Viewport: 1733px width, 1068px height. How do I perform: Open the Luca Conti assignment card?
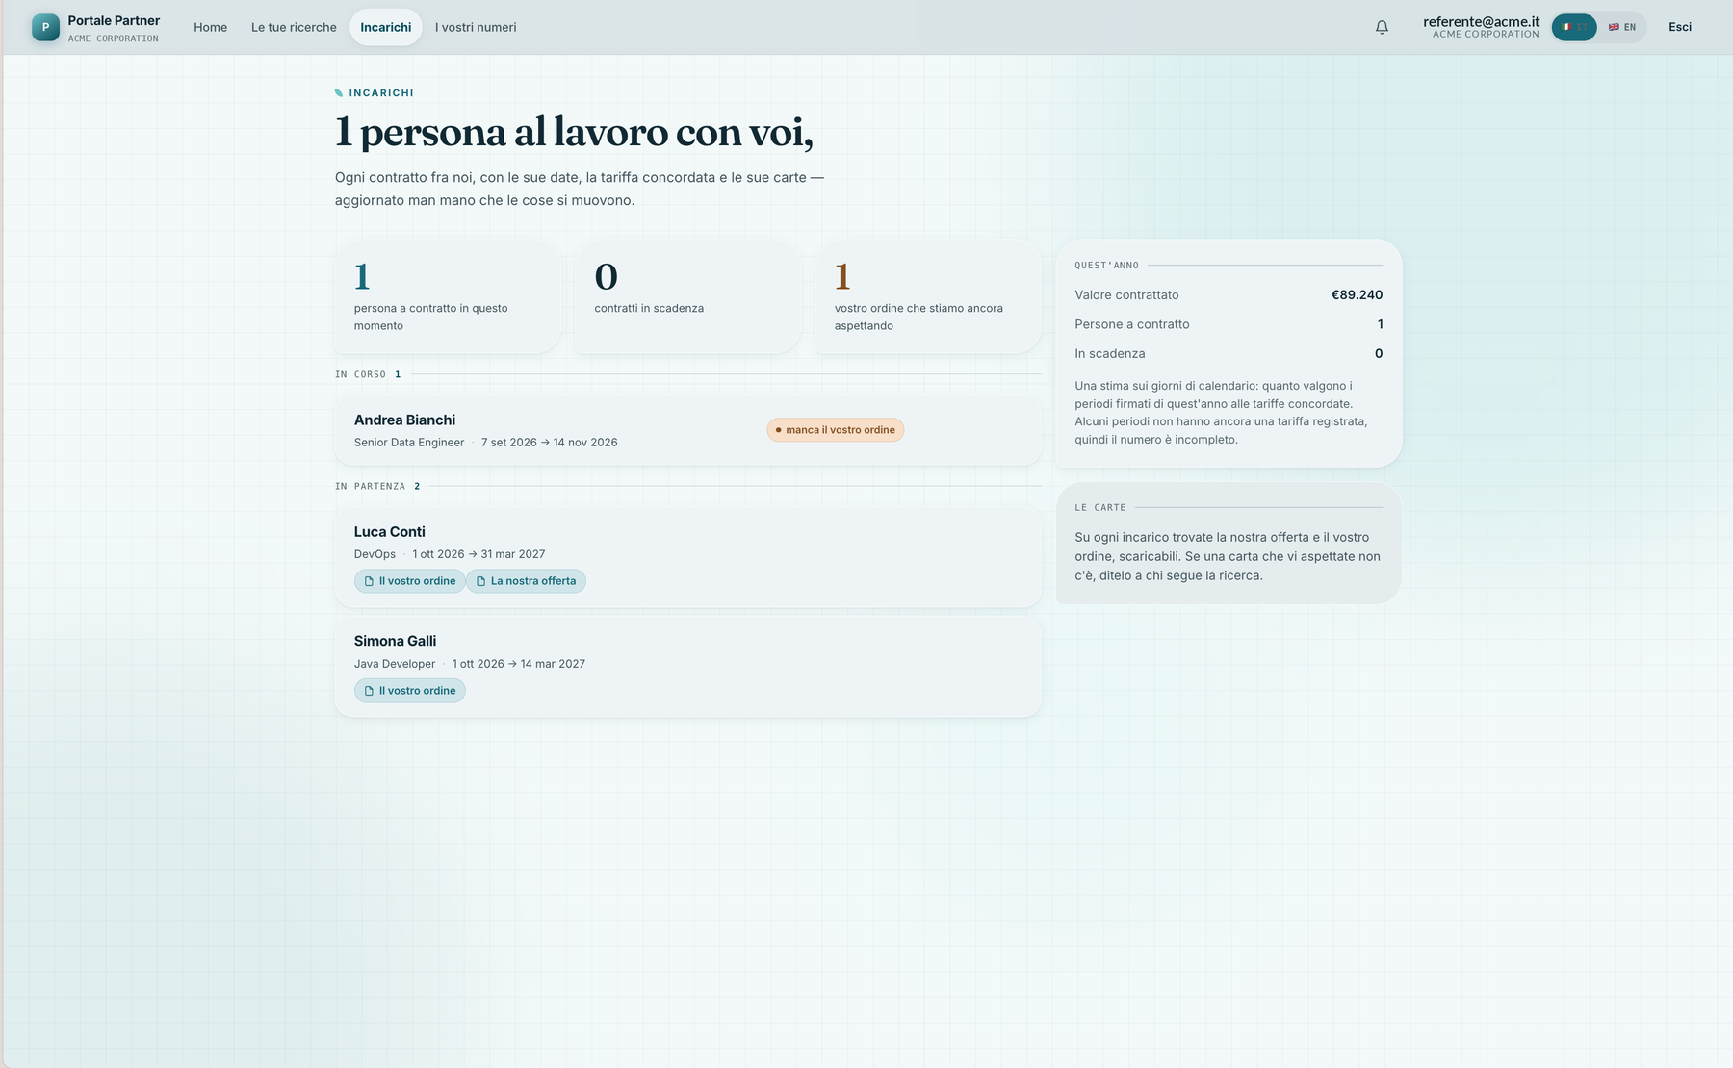(687, 557)
